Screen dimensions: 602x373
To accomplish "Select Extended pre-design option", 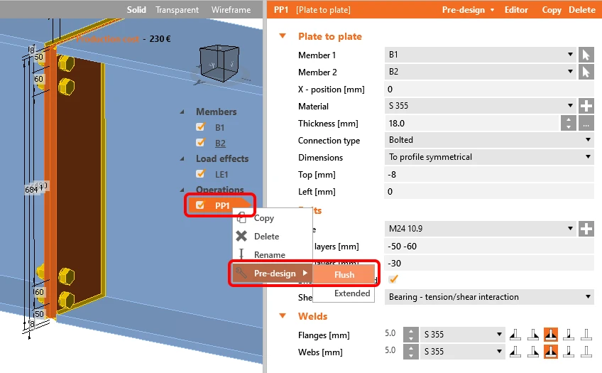I will [x=344, y=293].
